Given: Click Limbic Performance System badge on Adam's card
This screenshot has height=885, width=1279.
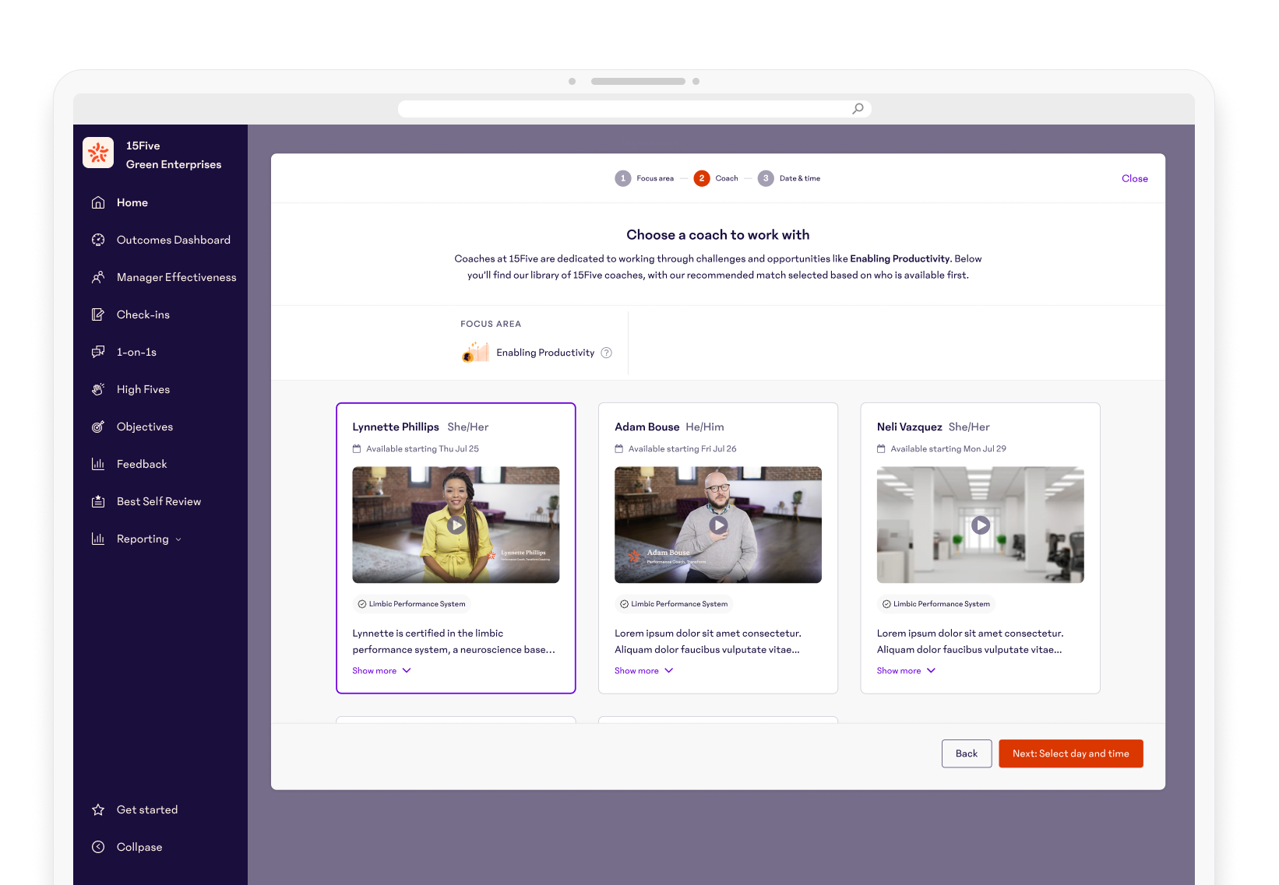Looking at the screenshot, I should [674, 604].
